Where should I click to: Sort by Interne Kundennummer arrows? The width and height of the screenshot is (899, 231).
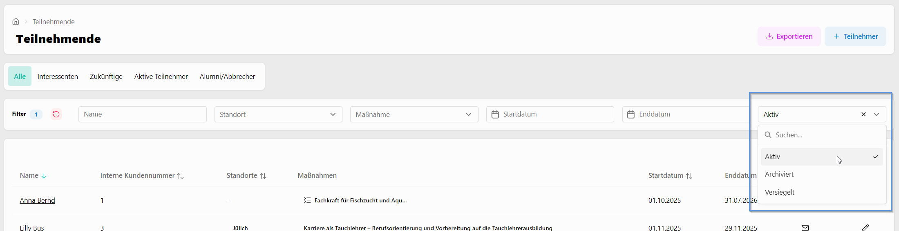click(180, 176)
